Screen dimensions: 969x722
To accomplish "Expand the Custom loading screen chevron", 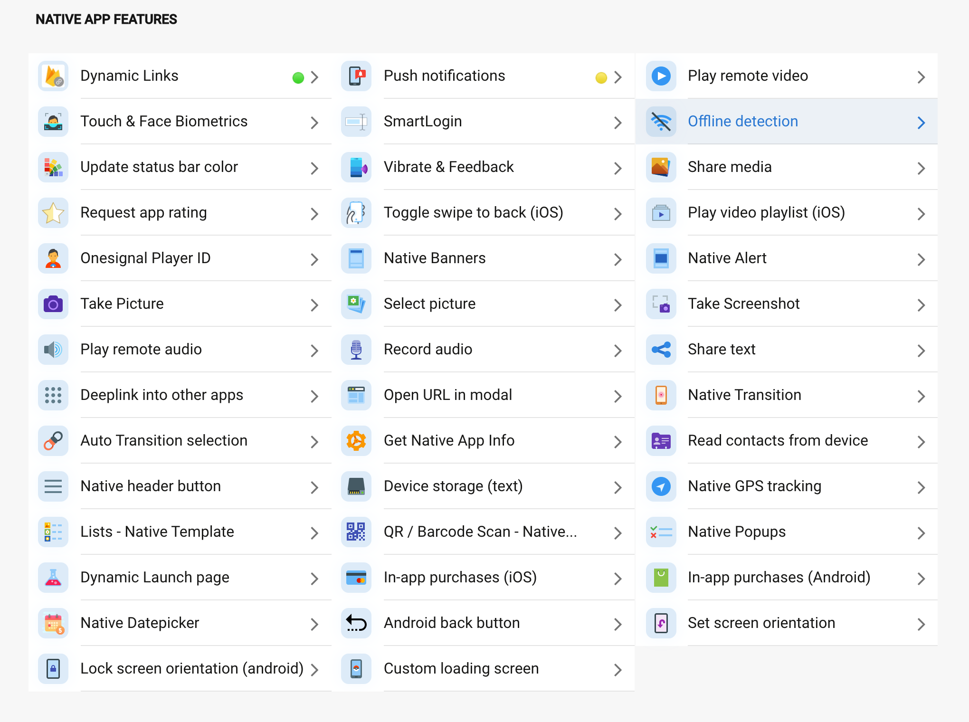I will coord(617,670).
